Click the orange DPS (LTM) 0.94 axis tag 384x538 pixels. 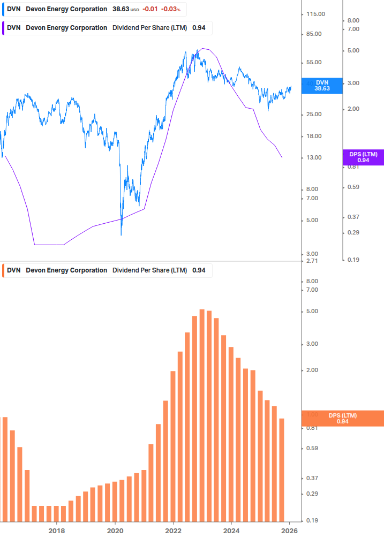(x=343, y=419)
